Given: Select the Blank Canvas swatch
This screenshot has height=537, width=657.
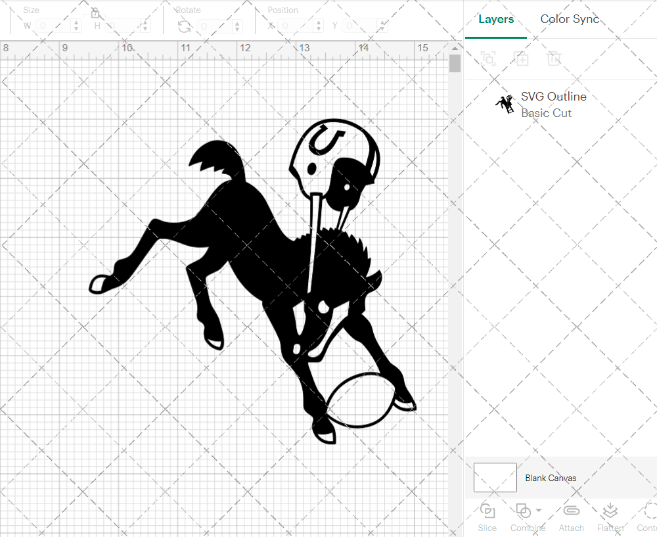Looking at the screenshot, I should (x=495, y=477).
